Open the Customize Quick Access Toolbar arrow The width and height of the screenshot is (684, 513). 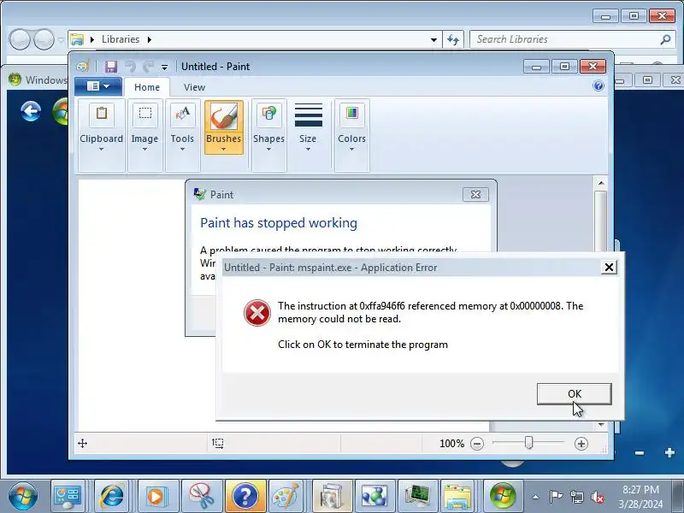coord(164,68)
